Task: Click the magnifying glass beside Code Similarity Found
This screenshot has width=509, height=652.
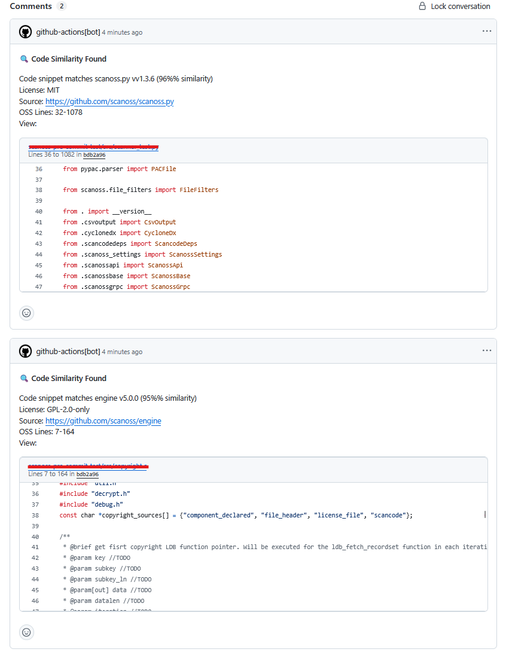Action: click(x=23, y=59)
